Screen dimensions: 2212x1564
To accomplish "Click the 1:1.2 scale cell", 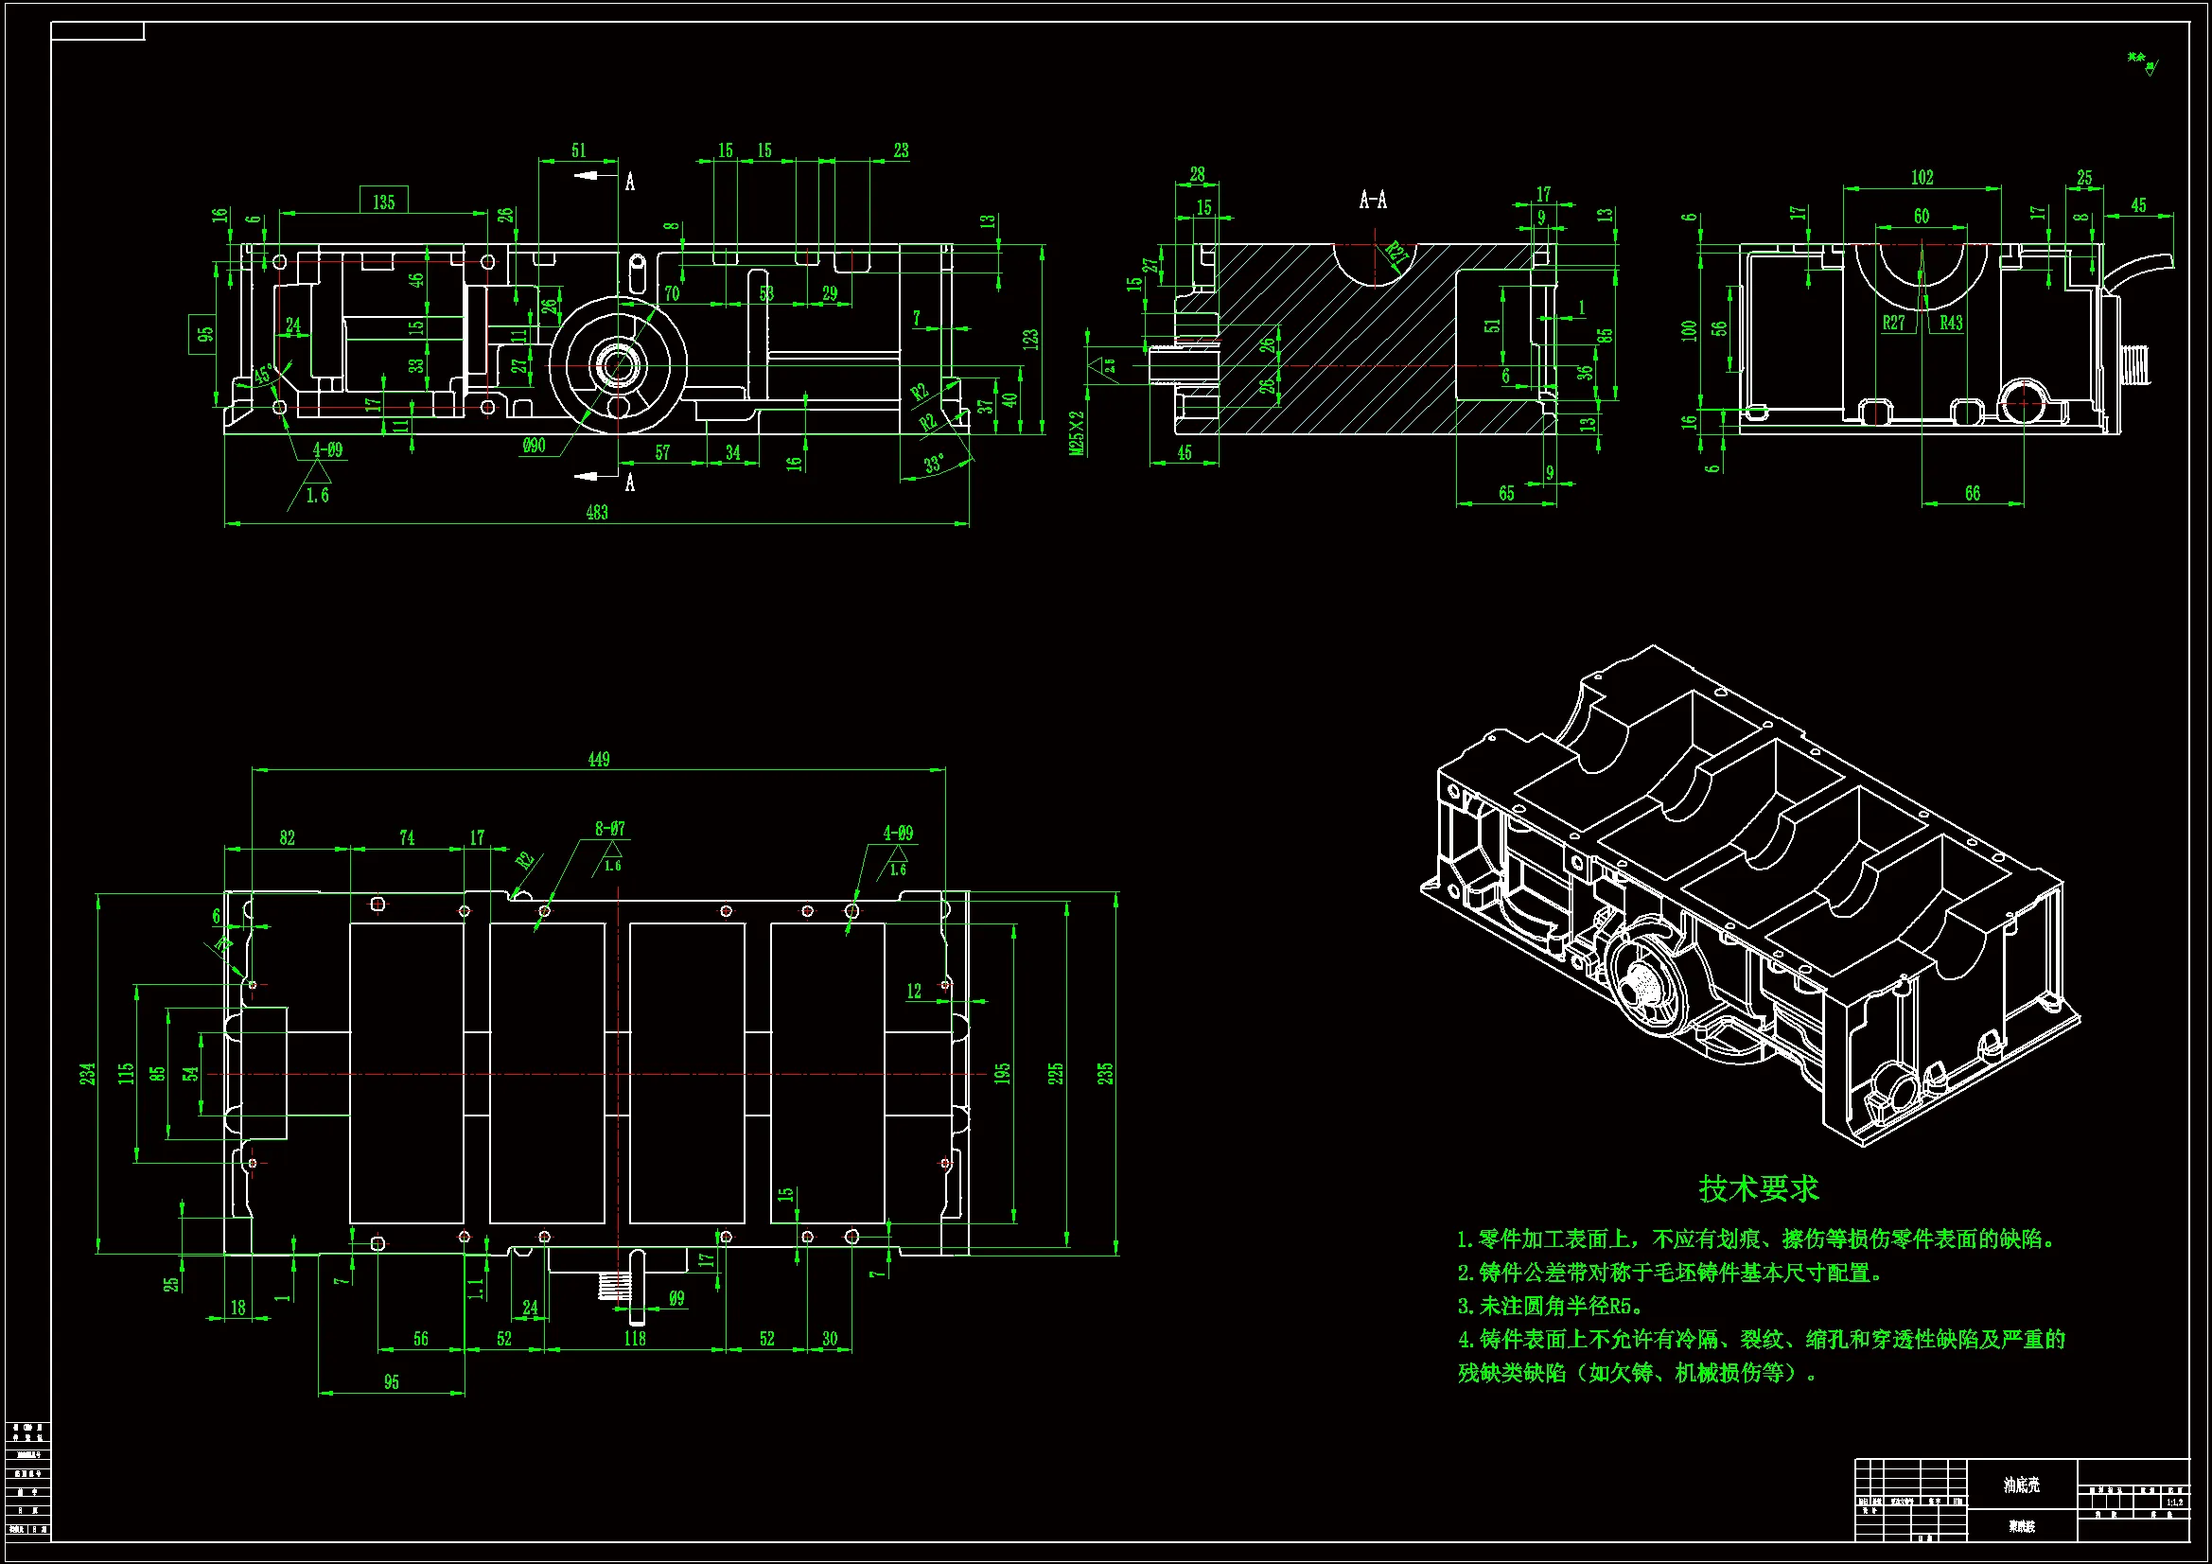I will 2174,1502.
